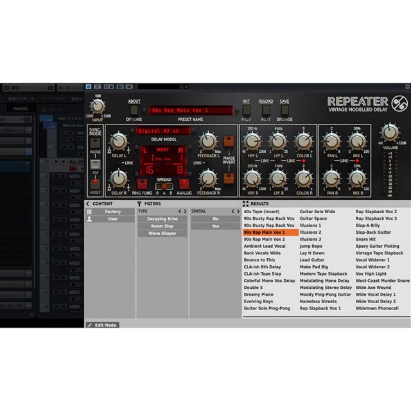Click the Init/Prev button
The image size is (411, 411).
pyautogui.click(x=247, y=110)
